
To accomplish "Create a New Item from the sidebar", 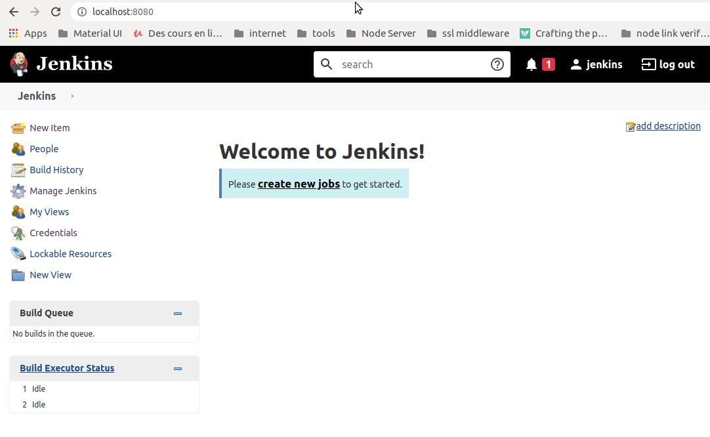I will tap(49, 127).
